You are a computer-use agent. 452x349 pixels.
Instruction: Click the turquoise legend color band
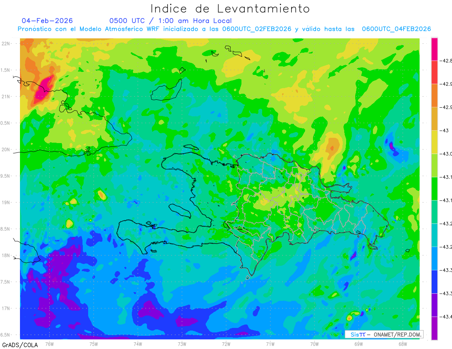[434, 235]
